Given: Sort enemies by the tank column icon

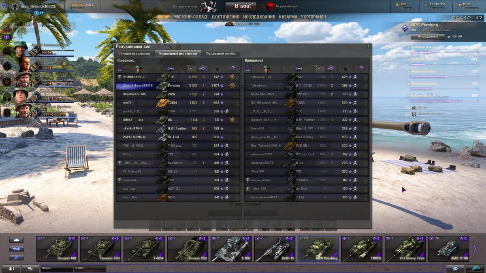Looking at the screenshot, I should [299, 69].
